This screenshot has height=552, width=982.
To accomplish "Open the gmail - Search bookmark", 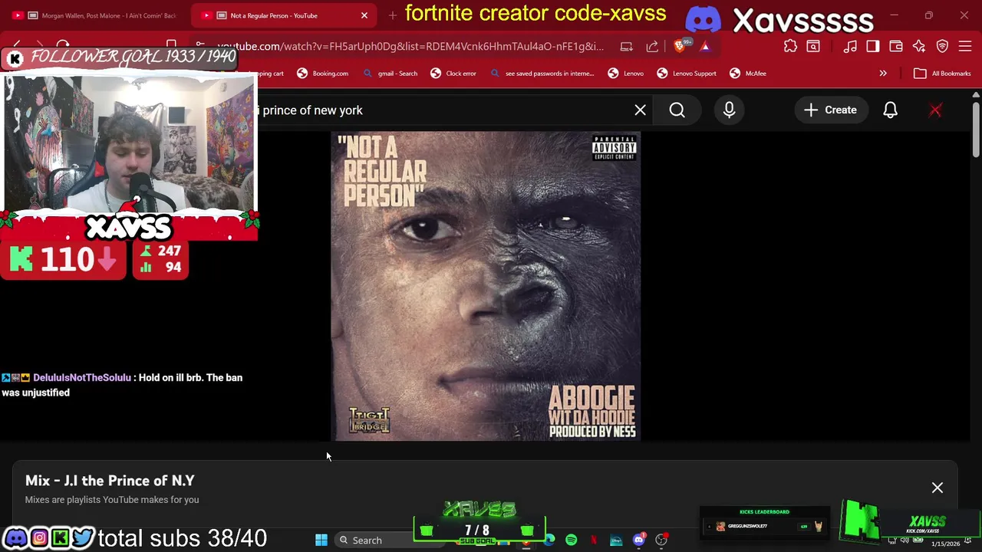I will (x=390, y=74).
